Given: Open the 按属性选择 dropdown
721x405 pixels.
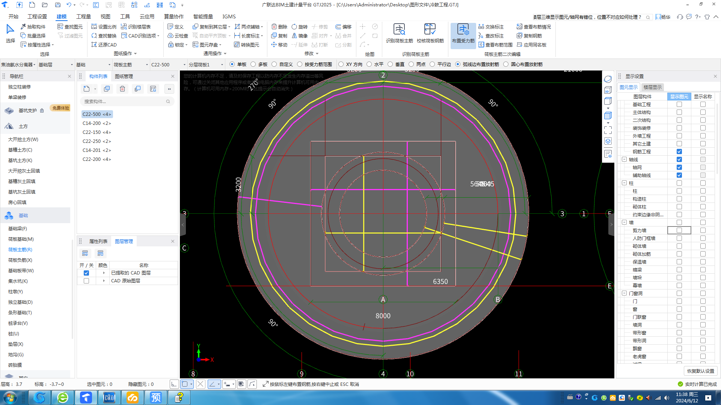Looking at the screenshot, I should (37, 45).
